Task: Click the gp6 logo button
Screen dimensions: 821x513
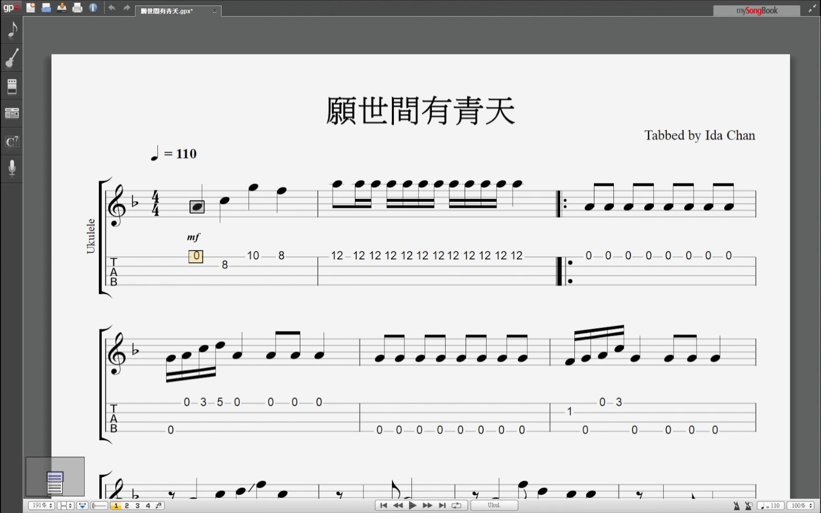Action: point(10,8)
